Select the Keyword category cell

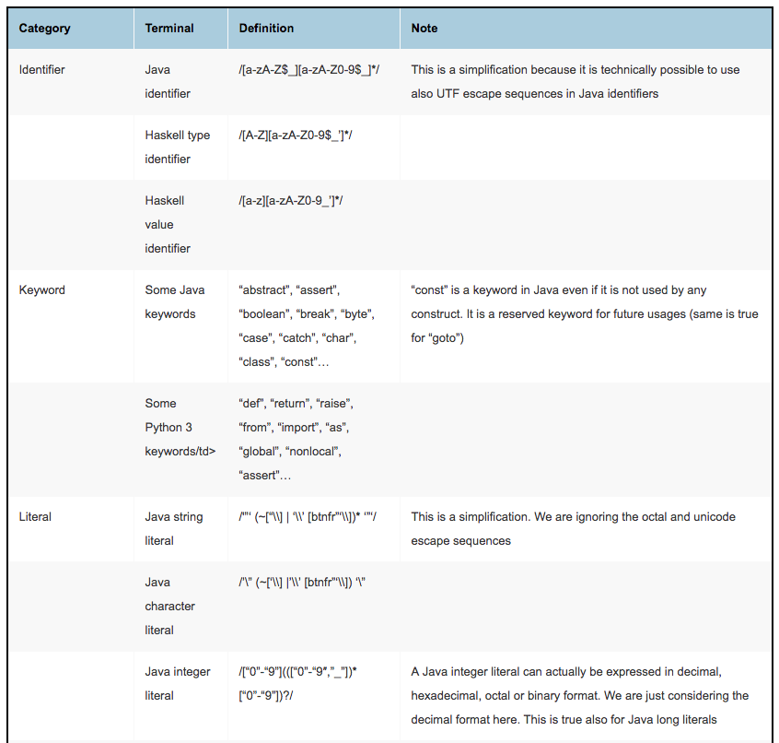click(42, 290)
